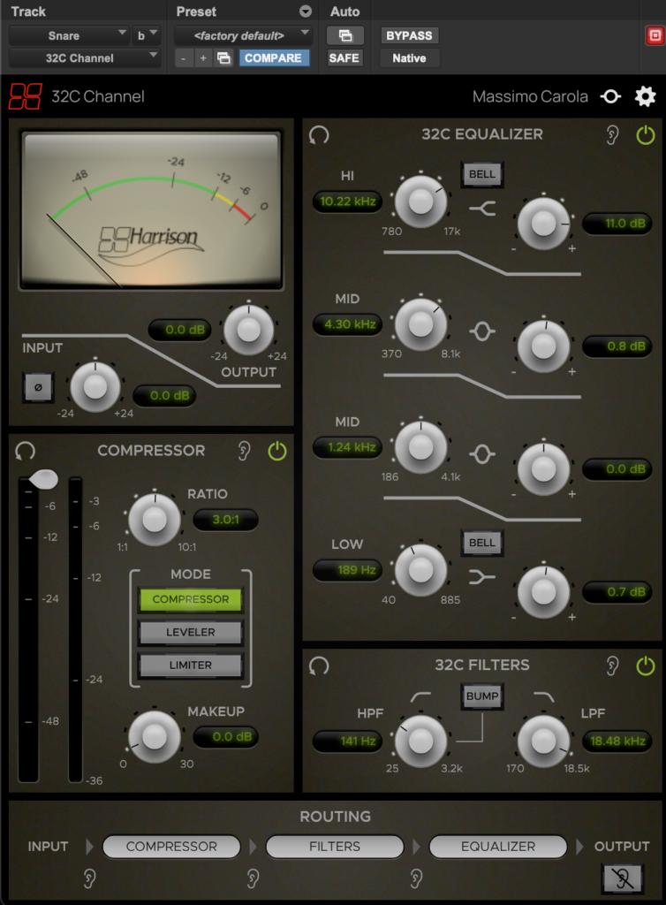Image resolution: width=666 pixels, height=905 pixels.
Task: Reset the Compressor section with circular arrow
Action: pyautogui.click(x=26, y=451)
